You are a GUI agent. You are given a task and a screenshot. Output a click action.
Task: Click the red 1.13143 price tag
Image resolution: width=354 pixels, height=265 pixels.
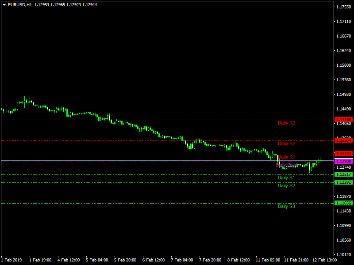tap(344, 154)
